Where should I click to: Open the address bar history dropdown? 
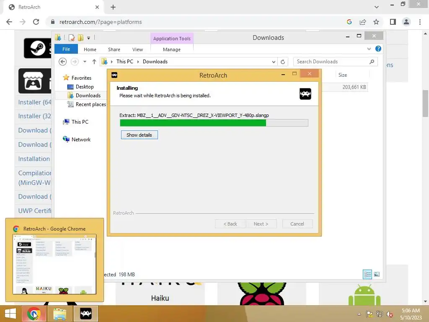pos(274,62)
